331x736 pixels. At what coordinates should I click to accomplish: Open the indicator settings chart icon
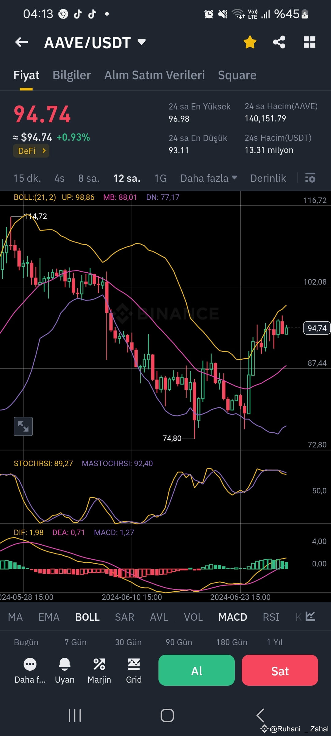[x=310, y=616]
